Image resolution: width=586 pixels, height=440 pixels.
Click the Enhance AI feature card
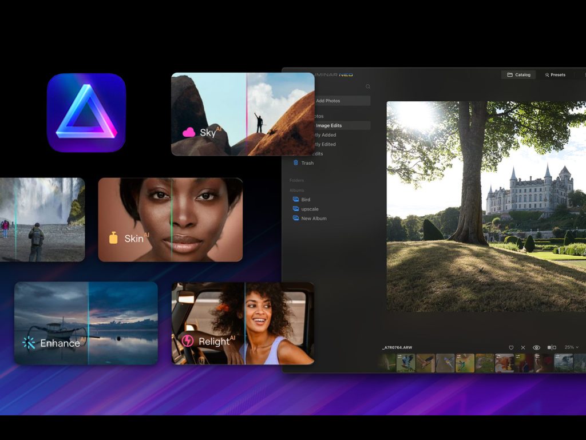tap(86, 323)
